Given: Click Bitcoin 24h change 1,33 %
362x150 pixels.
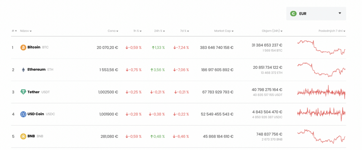Looking at the screenshot, I should pos(158,47).
